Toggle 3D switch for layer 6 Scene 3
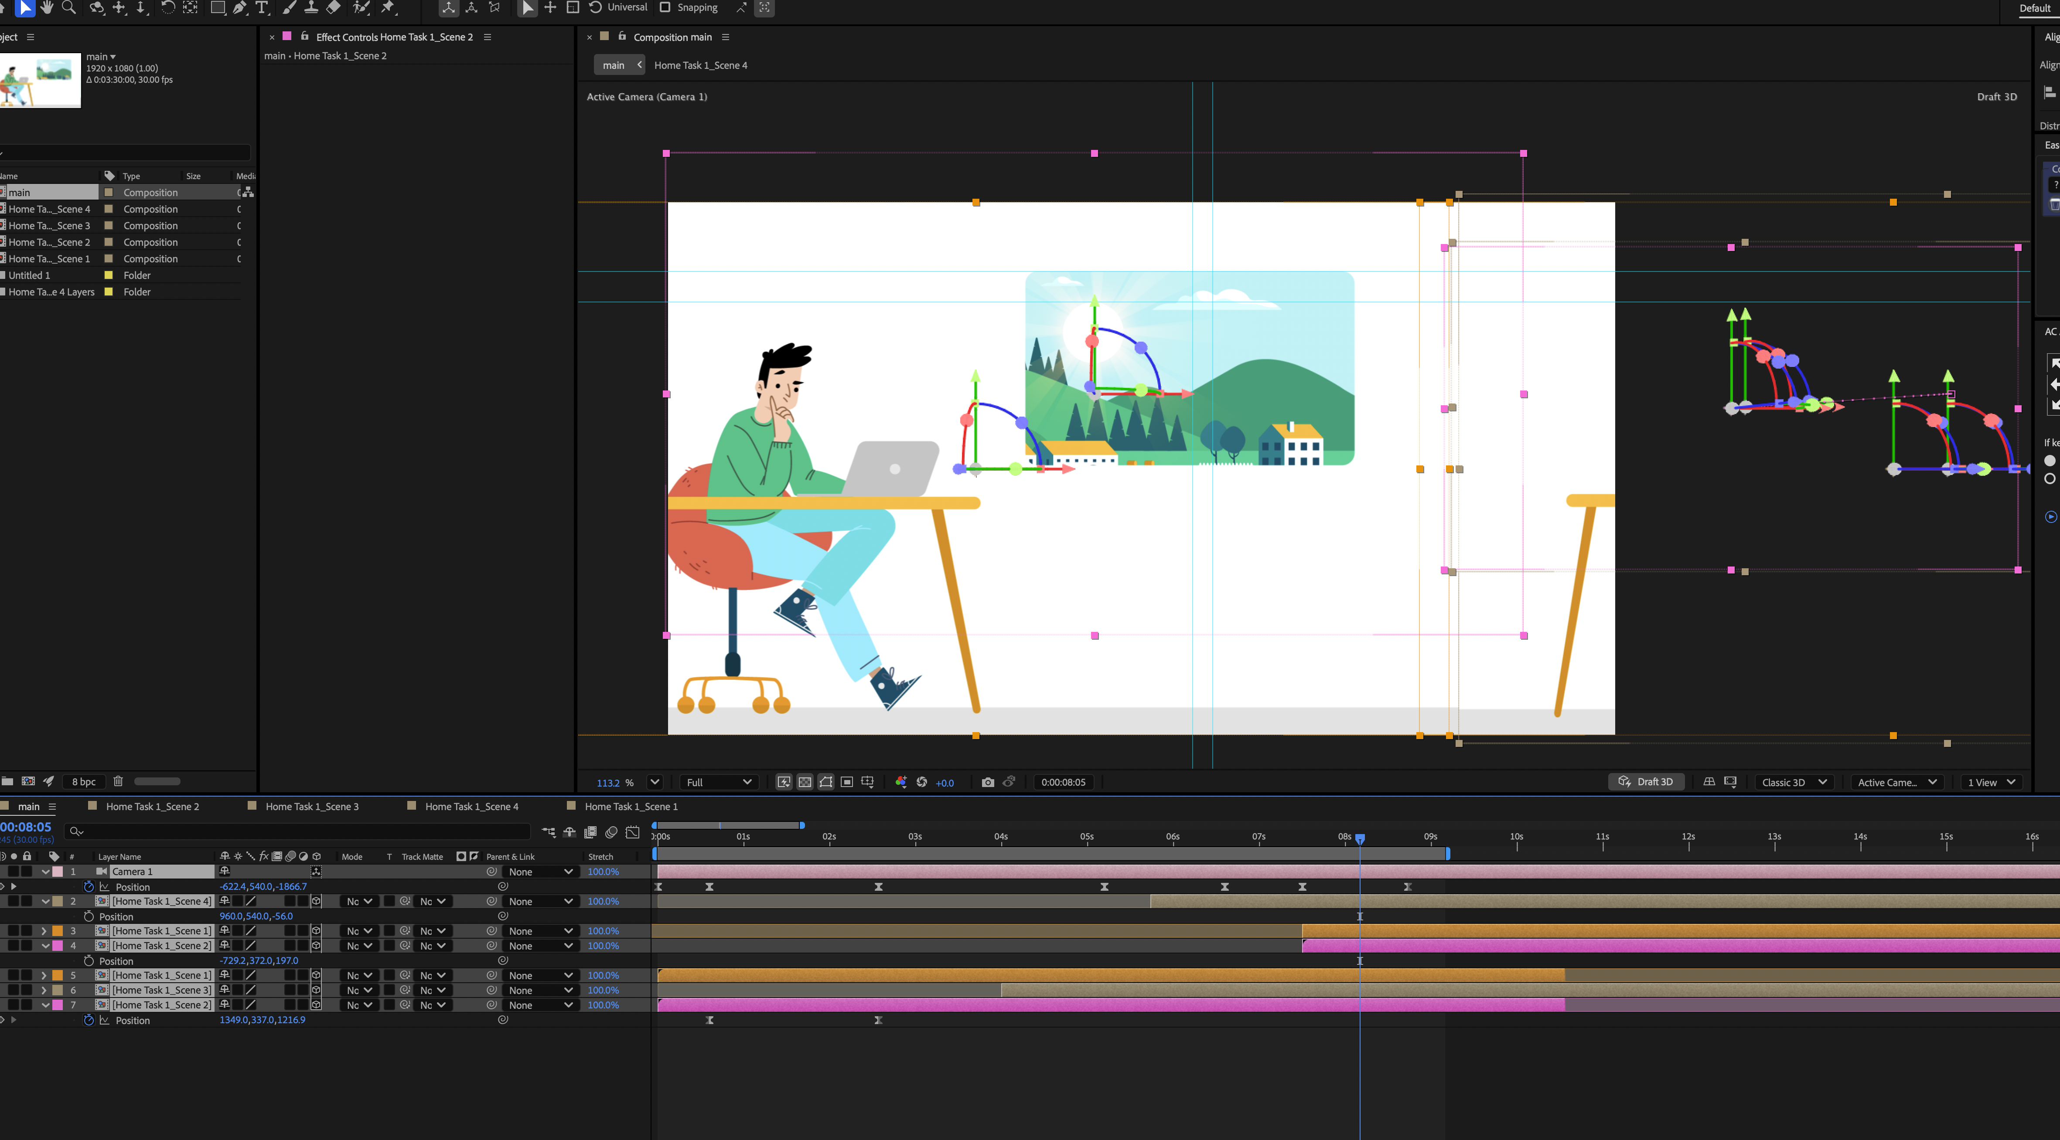2060x1140 pixels. (x=316, y=991)
